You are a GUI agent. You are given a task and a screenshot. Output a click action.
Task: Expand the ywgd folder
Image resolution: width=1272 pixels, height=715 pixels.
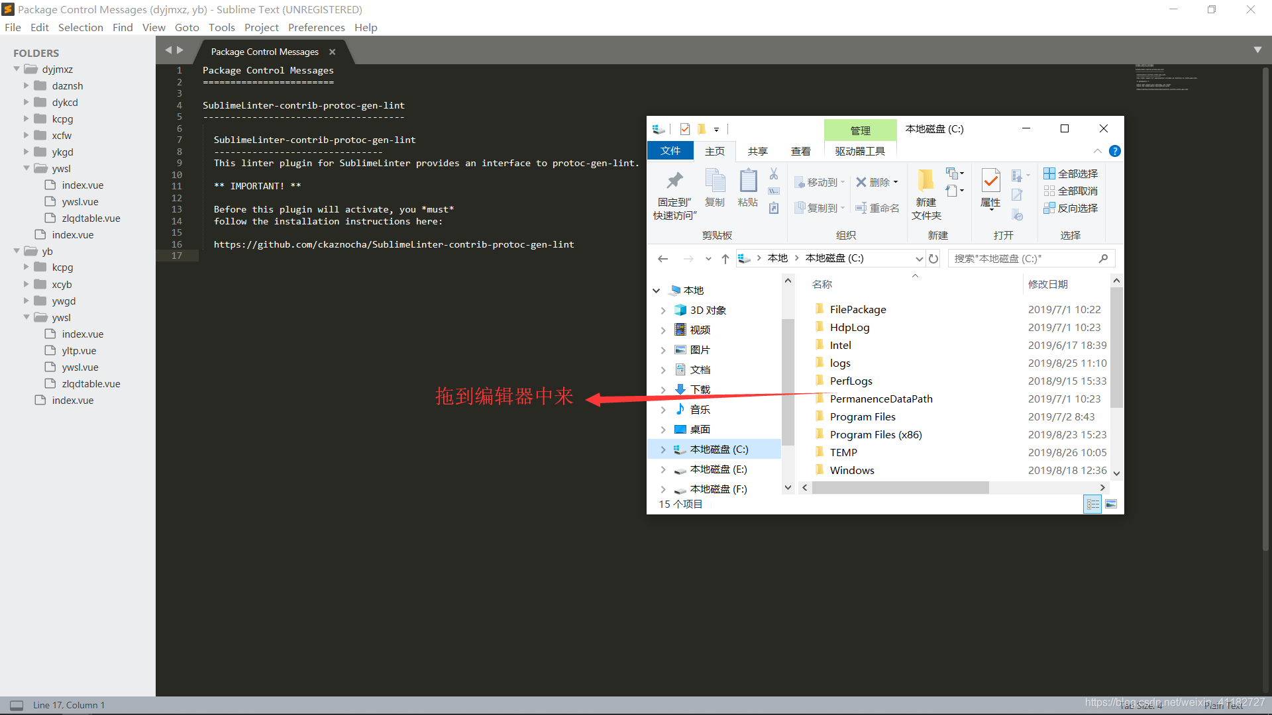(26, 301)
